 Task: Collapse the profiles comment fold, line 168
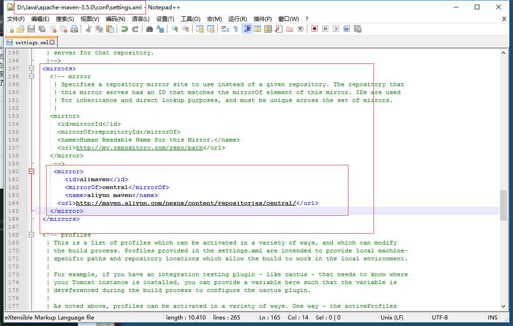31,235
